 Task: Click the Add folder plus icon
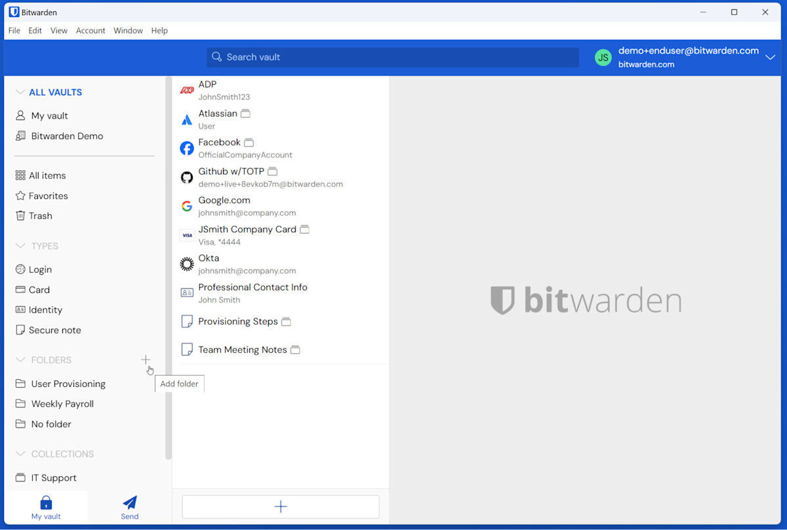pyautogui.click(x=146, y=359)
